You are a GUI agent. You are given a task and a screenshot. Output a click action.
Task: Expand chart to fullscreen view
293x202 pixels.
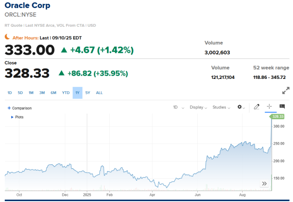[286, 90]
